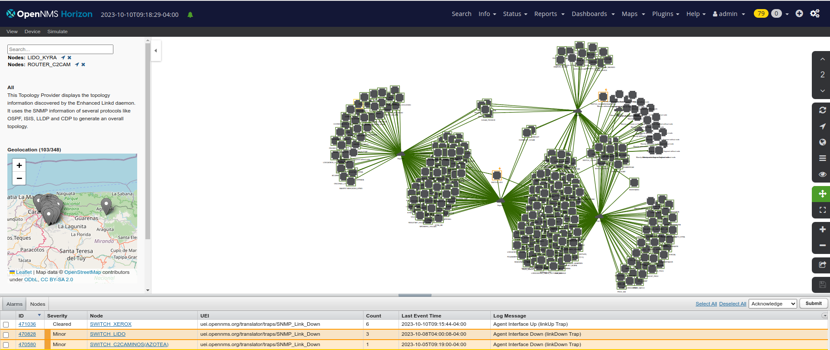The width and height of the screenshot is (830, 350).
Task: Open Search in the top navigation
Action: 461,14
